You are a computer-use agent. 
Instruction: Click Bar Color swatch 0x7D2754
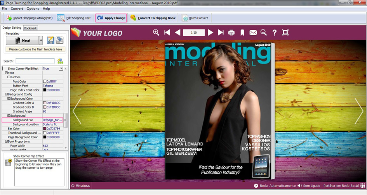tap(45, 128)
